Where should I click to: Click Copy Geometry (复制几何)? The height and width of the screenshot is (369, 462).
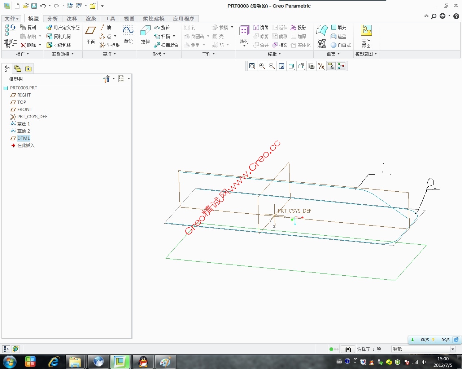[59, 36]
